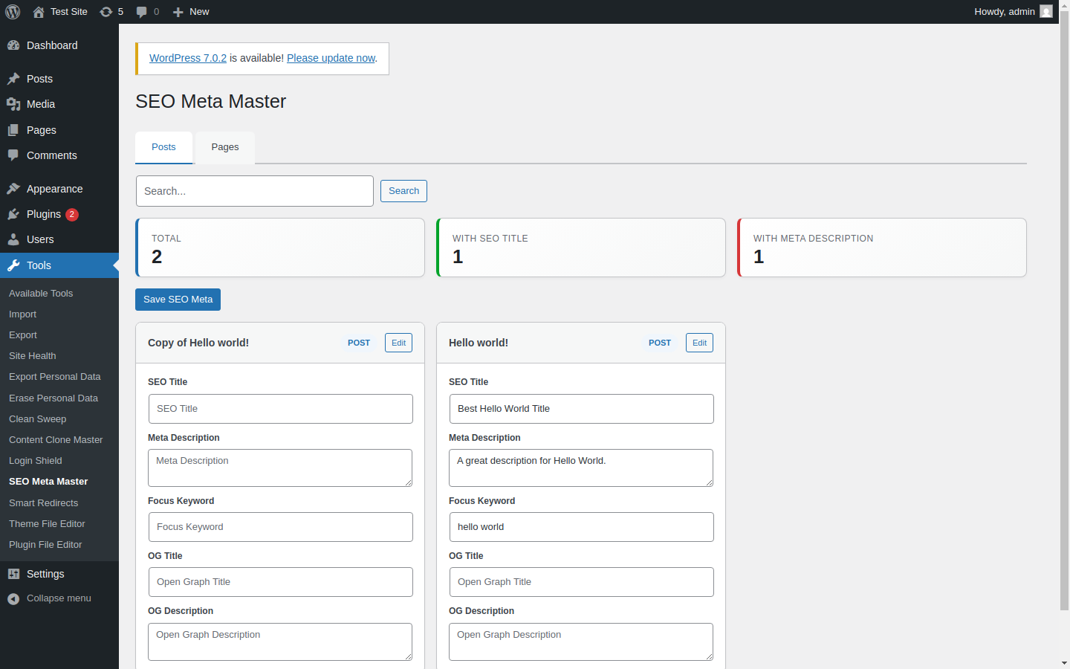This screenshot has width=1070, height=669.
Task: Click the vertical page scrollbar
Action: [x=1064, y=312]
